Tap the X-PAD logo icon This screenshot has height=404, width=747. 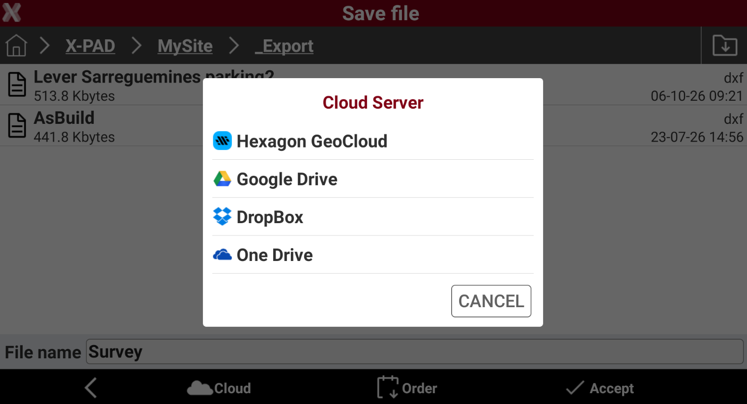click(x=12, y=13)
